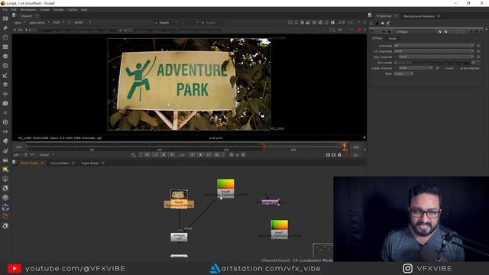
Task: Open the Node tab in STMap properties
Action: (392, 38)
